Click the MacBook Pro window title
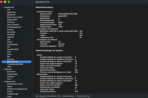 click(42, 2)
